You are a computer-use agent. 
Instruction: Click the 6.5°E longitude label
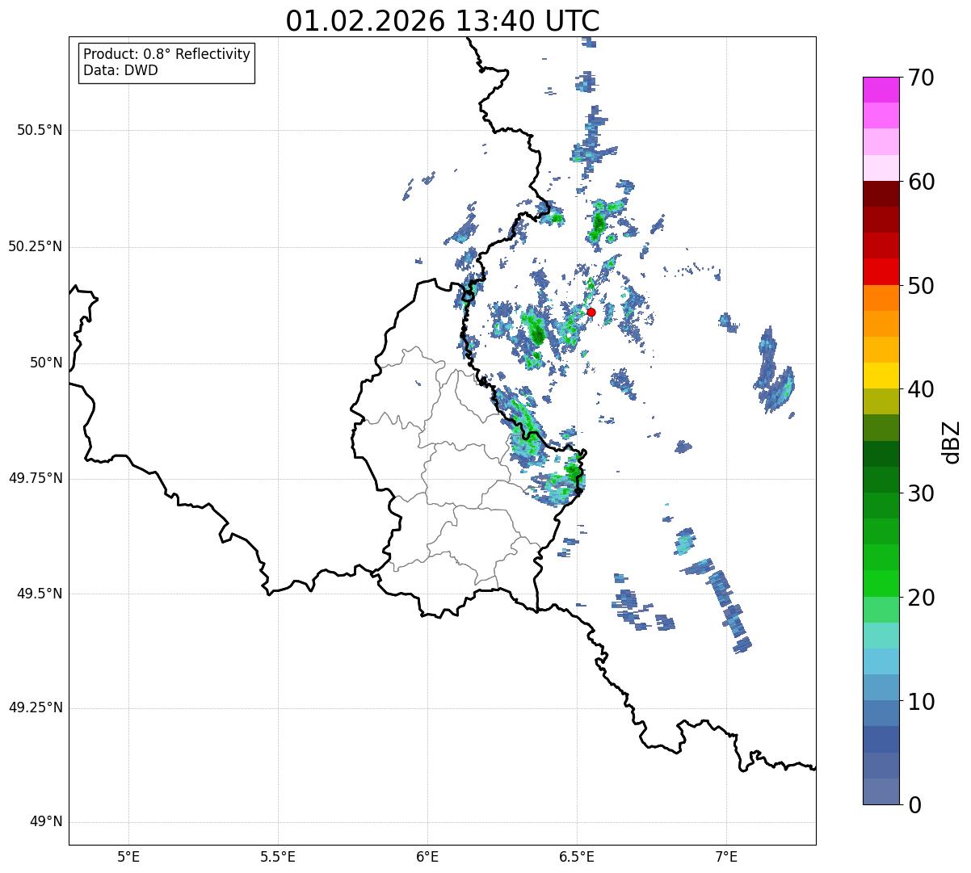click(x=577, y=856)
